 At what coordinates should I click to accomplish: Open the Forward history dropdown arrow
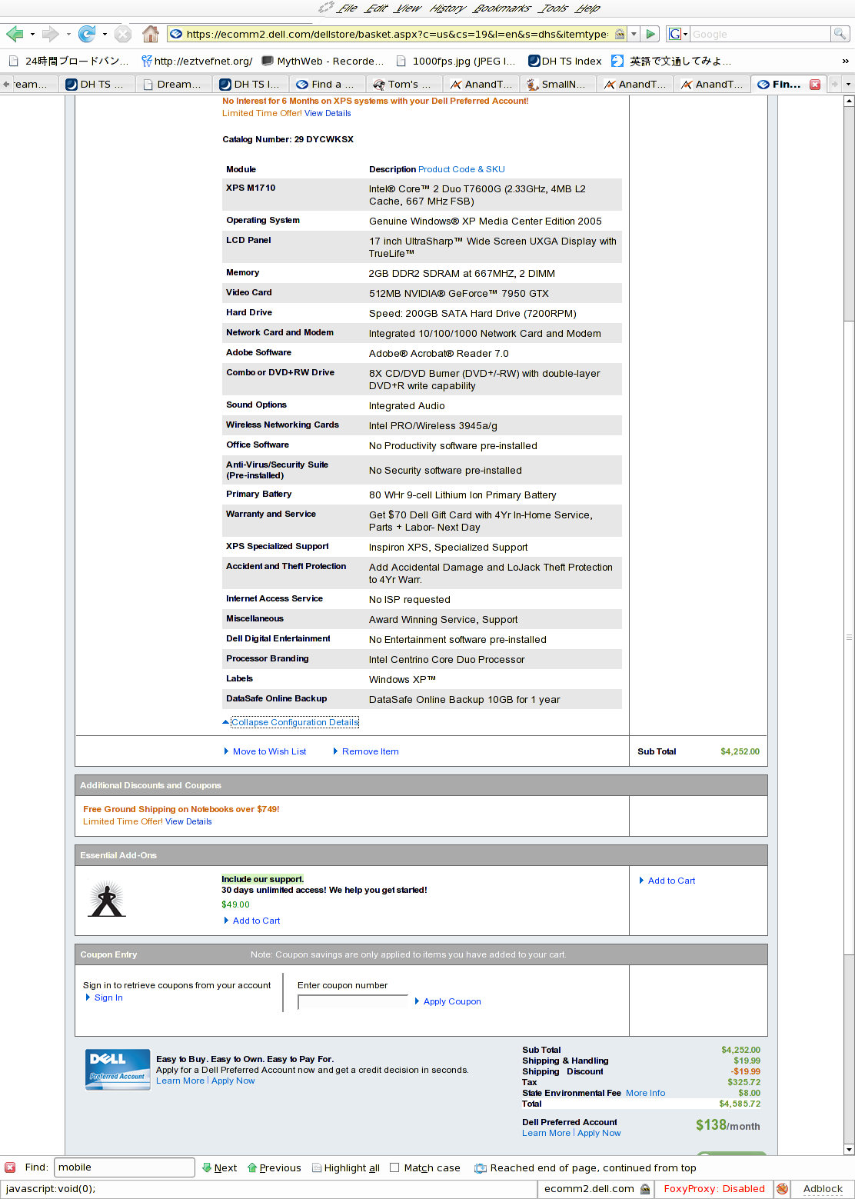68,34
